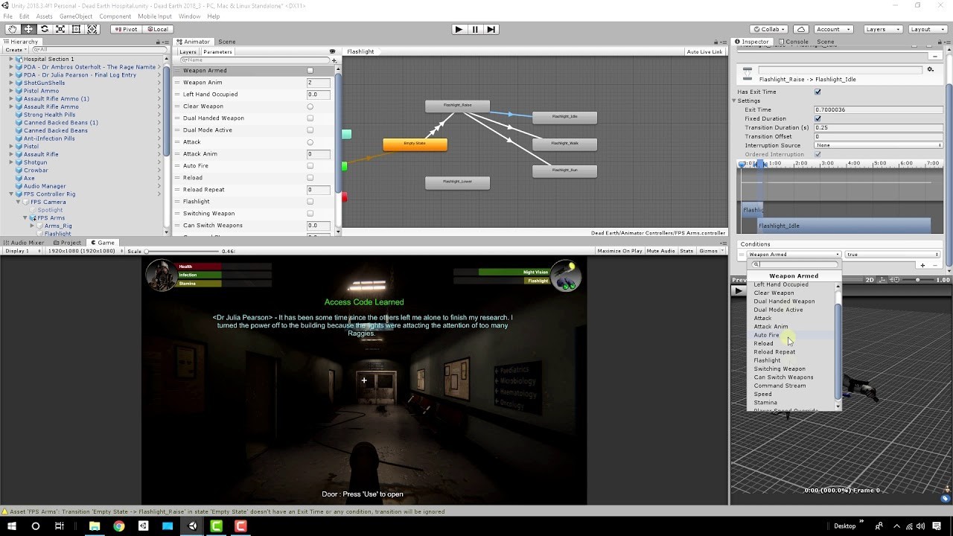
Task: Click the Play button
Action: click(459, 29)
